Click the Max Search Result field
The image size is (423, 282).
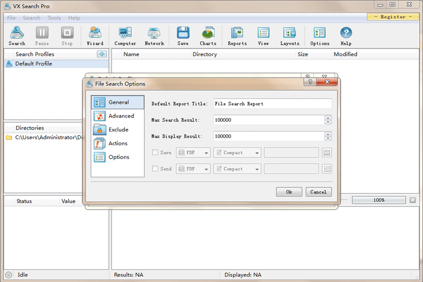[x=269, y=120]
